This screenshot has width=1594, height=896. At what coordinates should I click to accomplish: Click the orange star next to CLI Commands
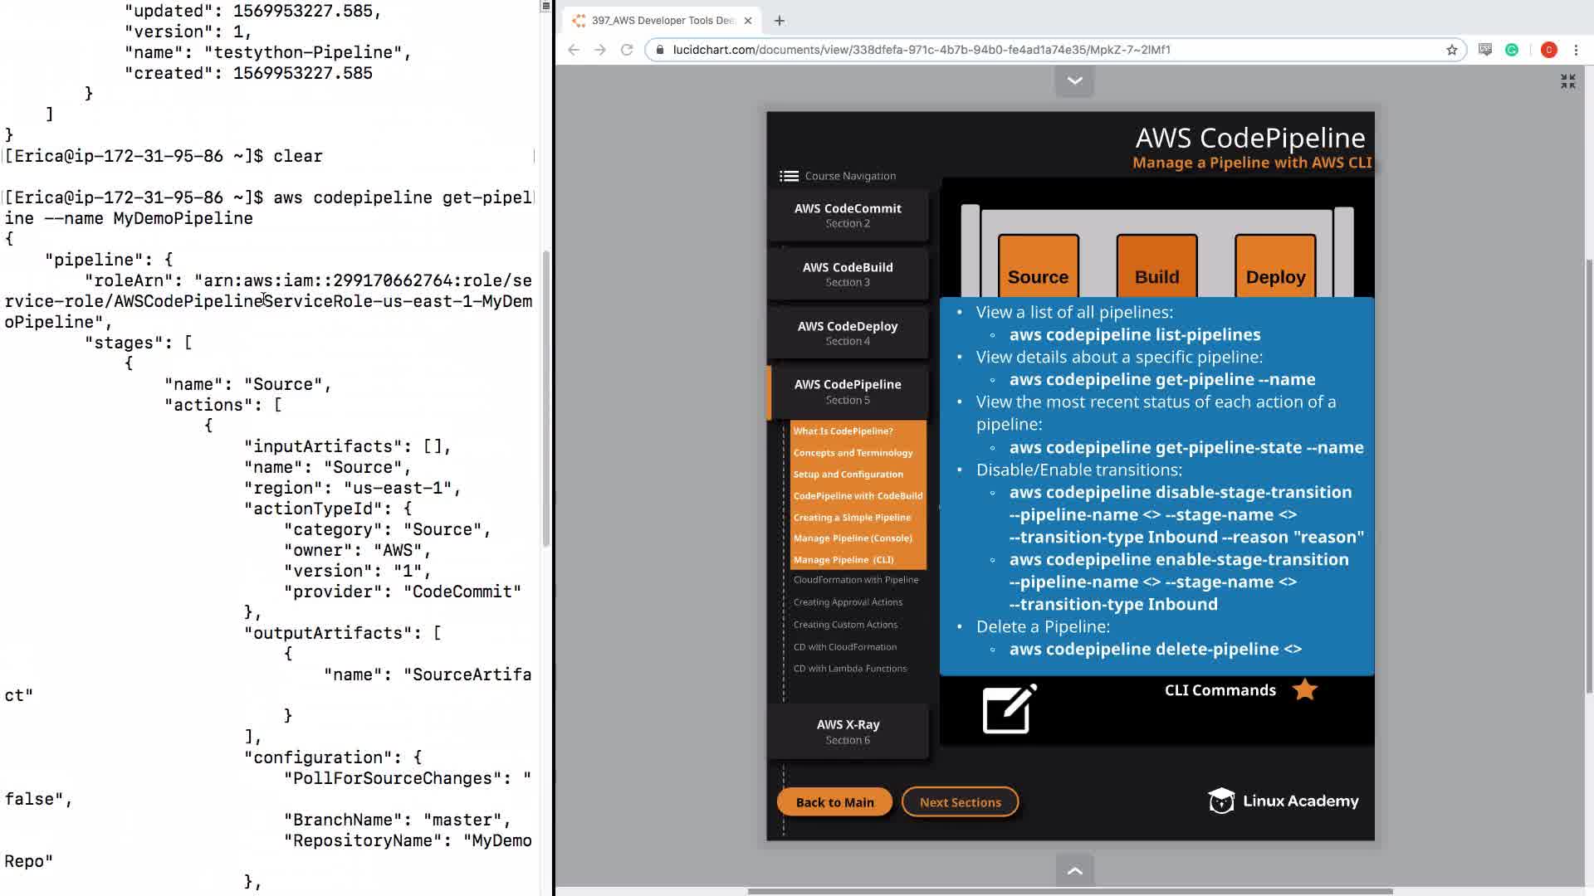(1305, 690)
